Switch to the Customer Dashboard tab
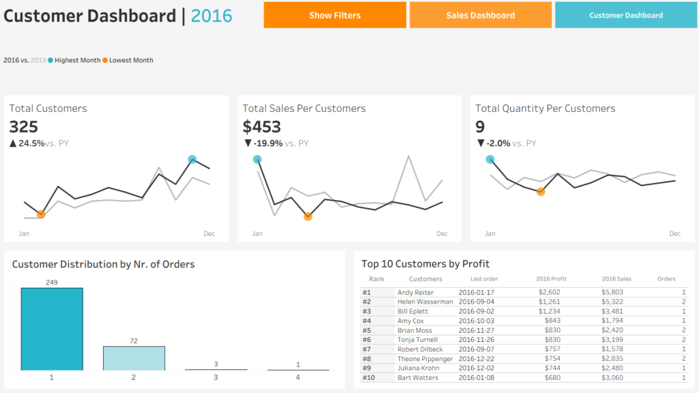 pyautogui.click(x=626, y=15)
